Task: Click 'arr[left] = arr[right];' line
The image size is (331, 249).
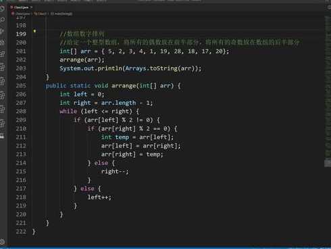Action: click(x=141, y=146)
